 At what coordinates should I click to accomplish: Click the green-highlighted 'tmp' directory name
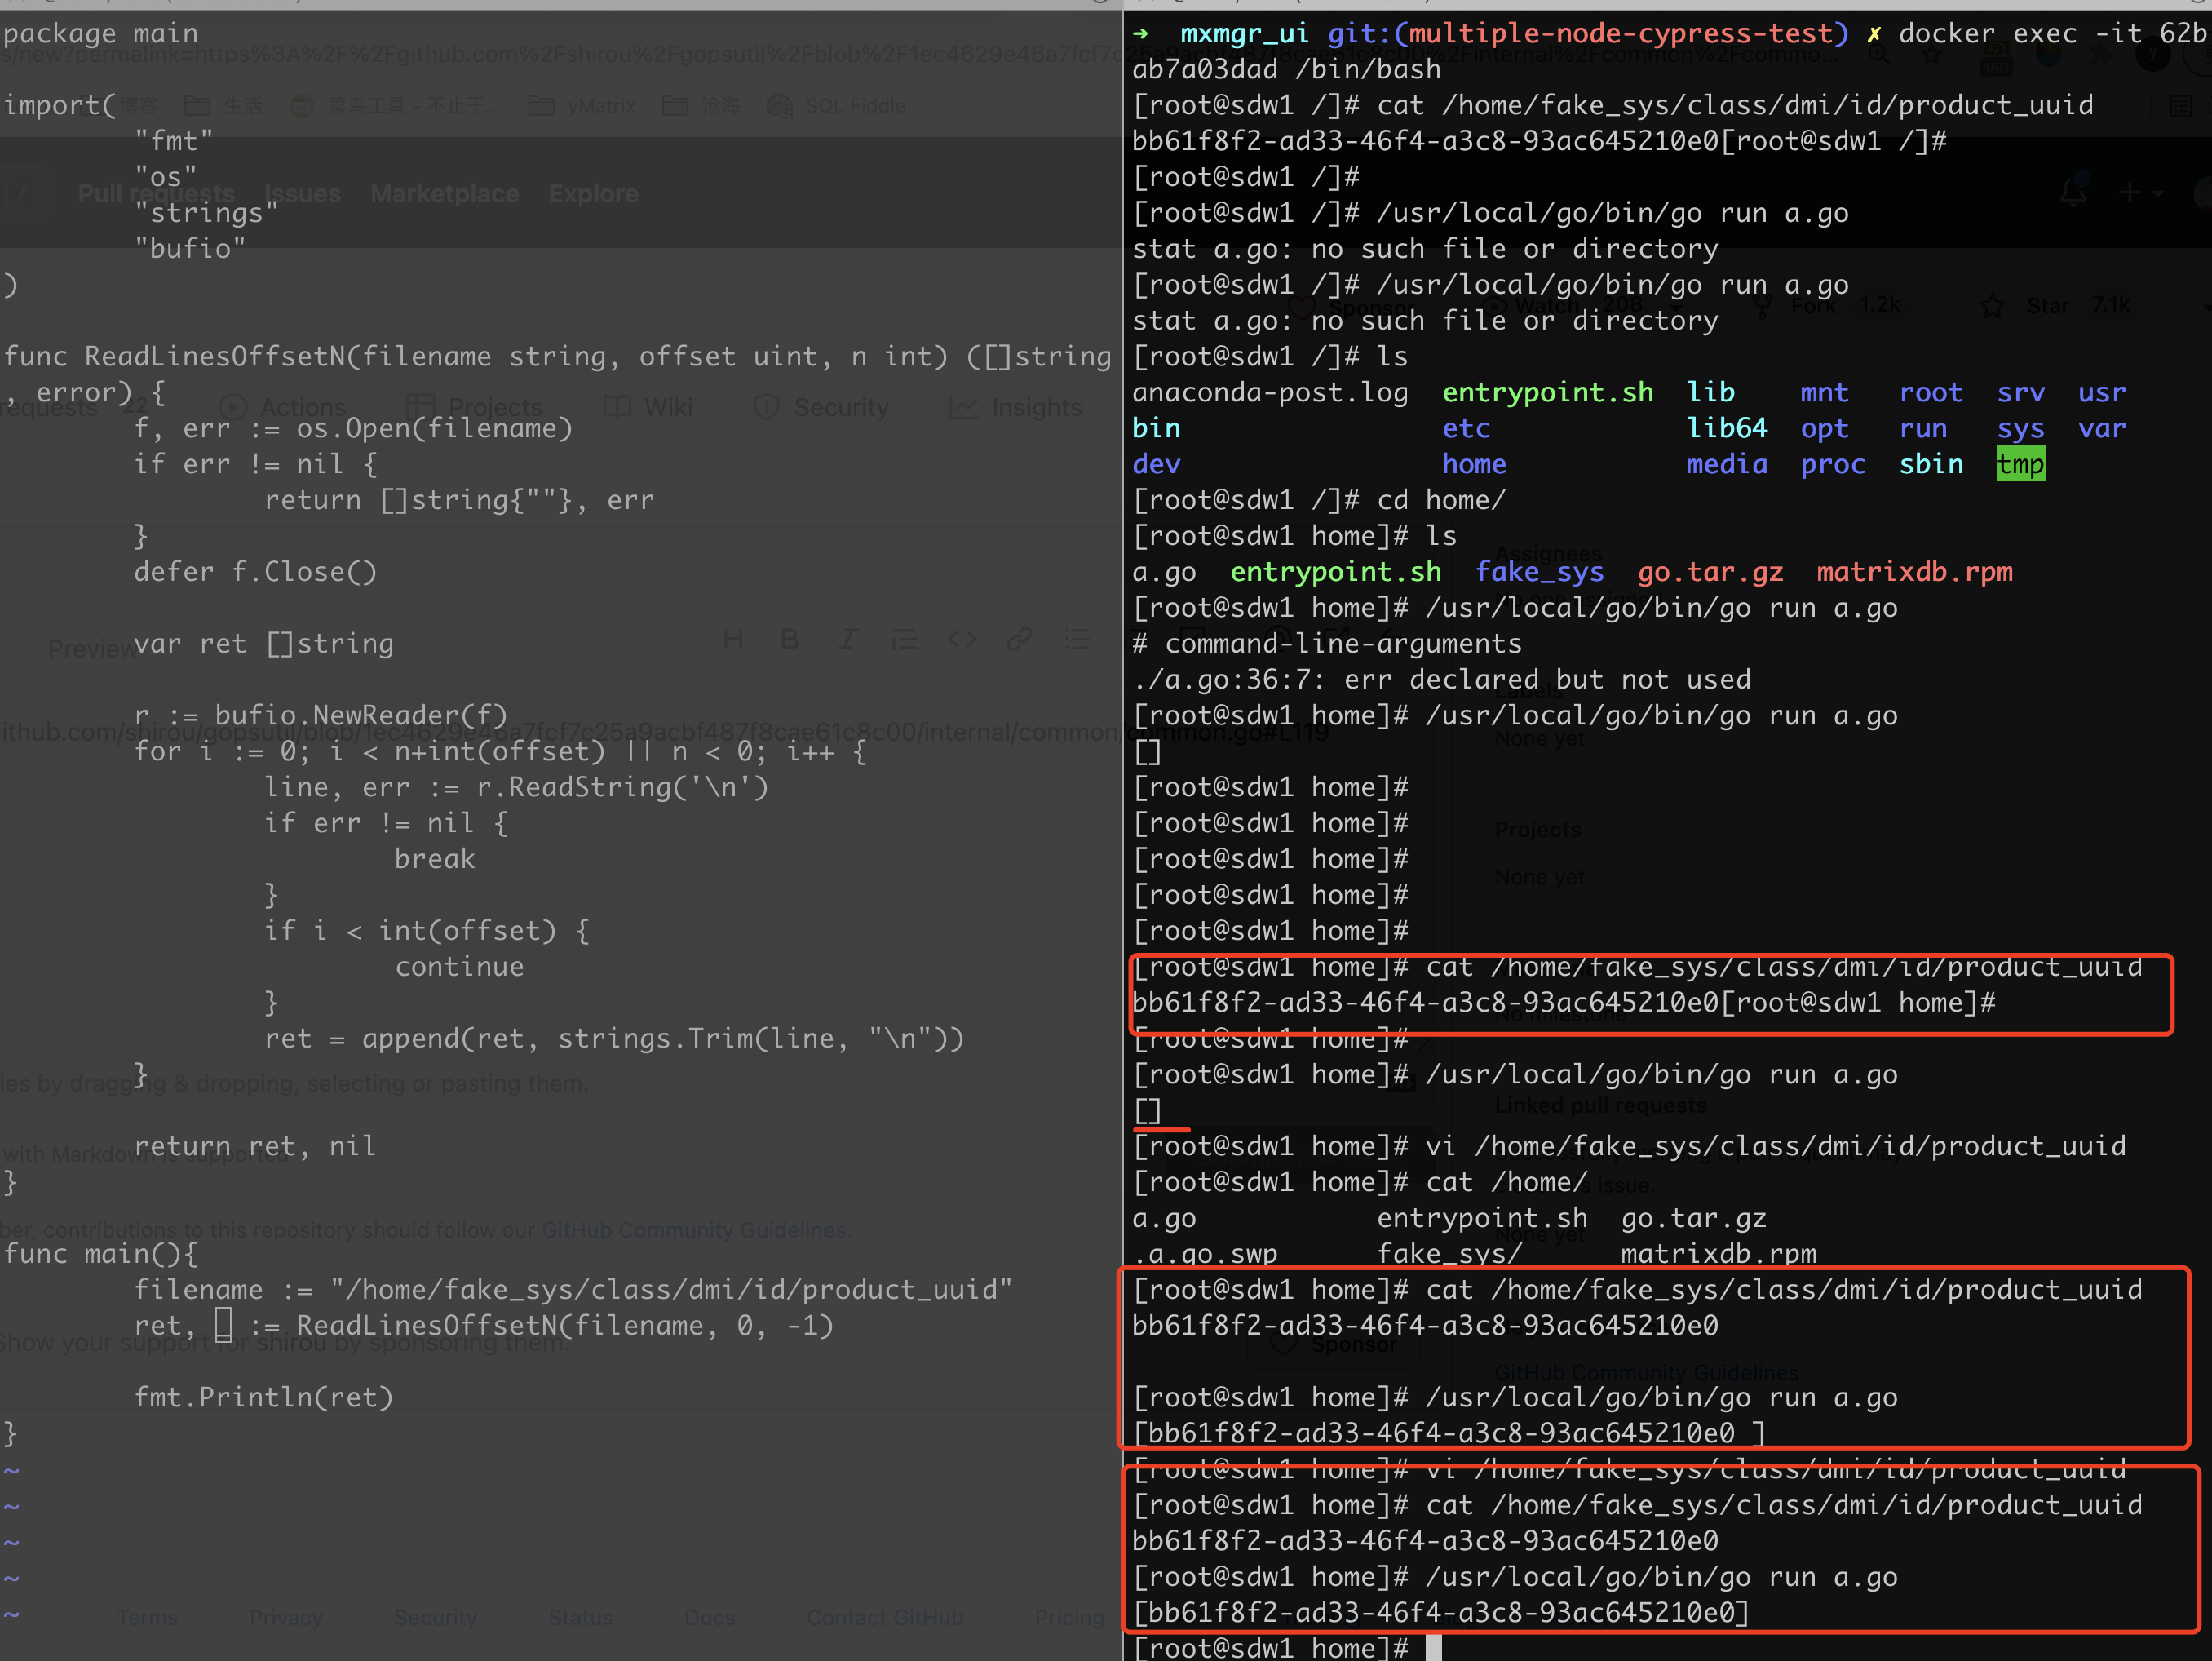[x=2020, y=464]
